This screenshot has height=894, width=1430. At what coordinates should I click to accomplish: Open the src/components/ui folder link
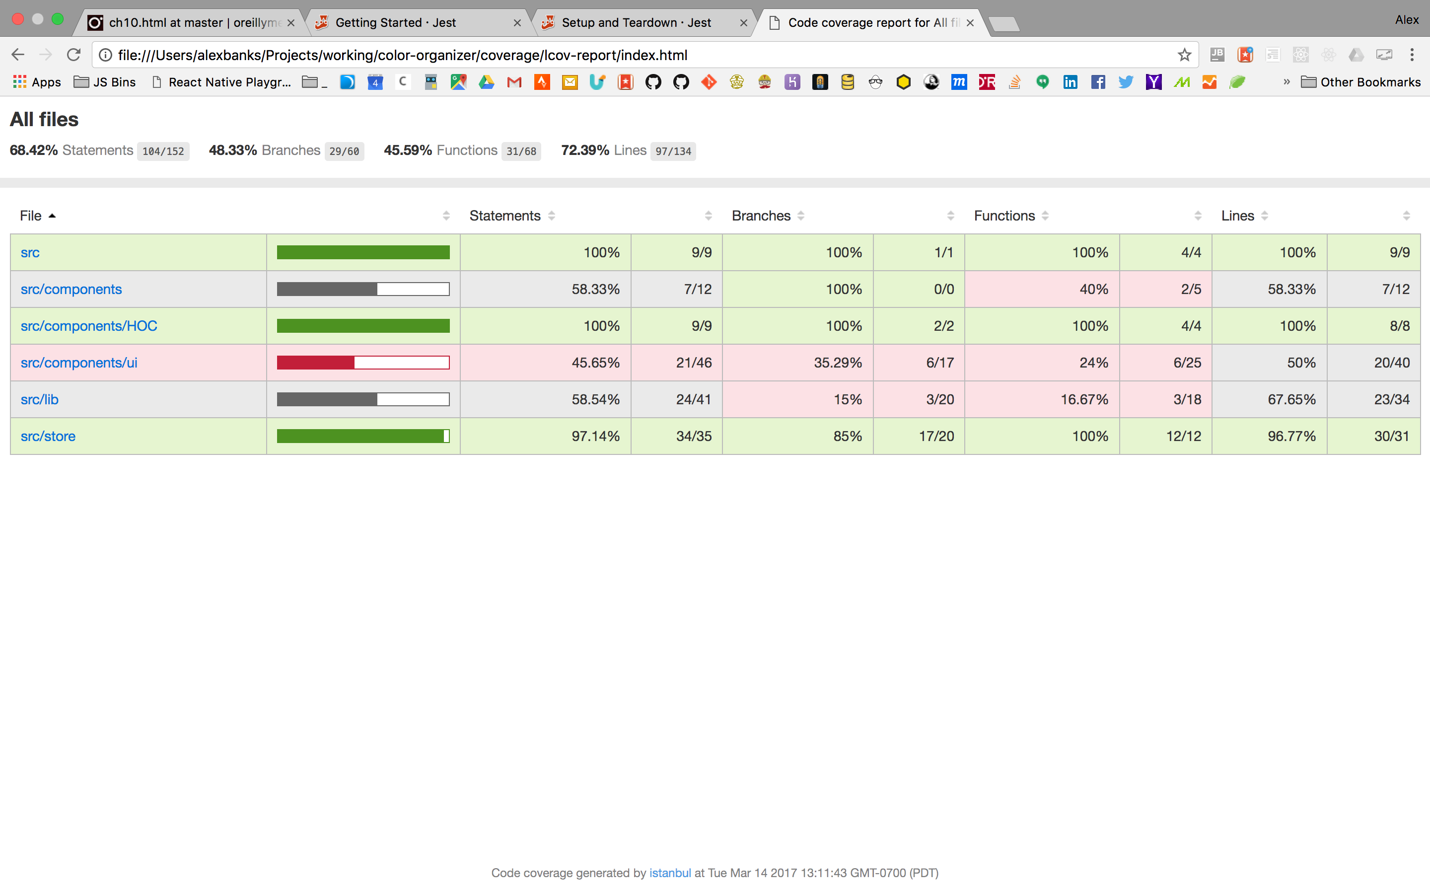[78, 363]
